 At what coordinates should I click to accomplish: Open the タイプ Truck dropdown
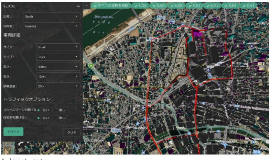point(58,57)
